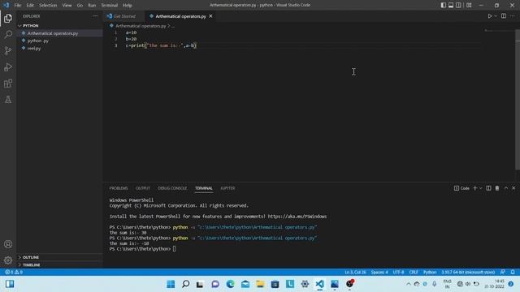Switch to PROBLEMS panel tab
Screen dimensions: 520x292
point(119,188)
